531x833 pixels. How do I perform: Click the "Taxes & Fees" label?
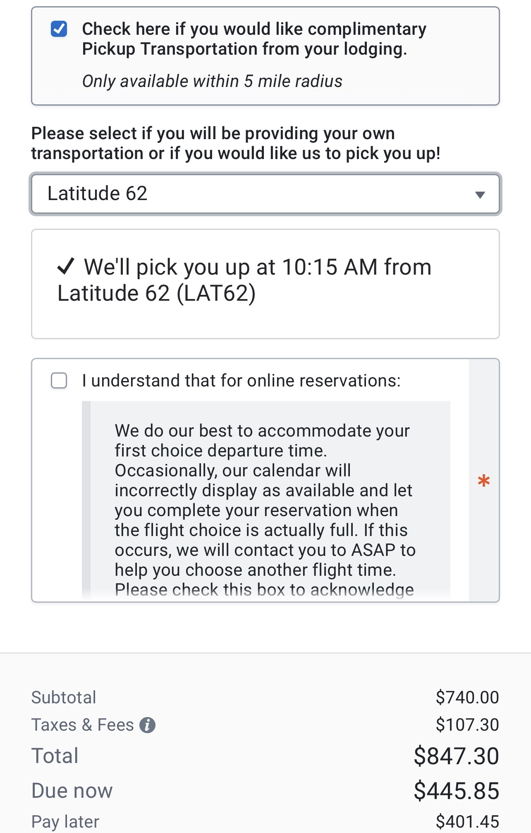[x=83, y=725]
